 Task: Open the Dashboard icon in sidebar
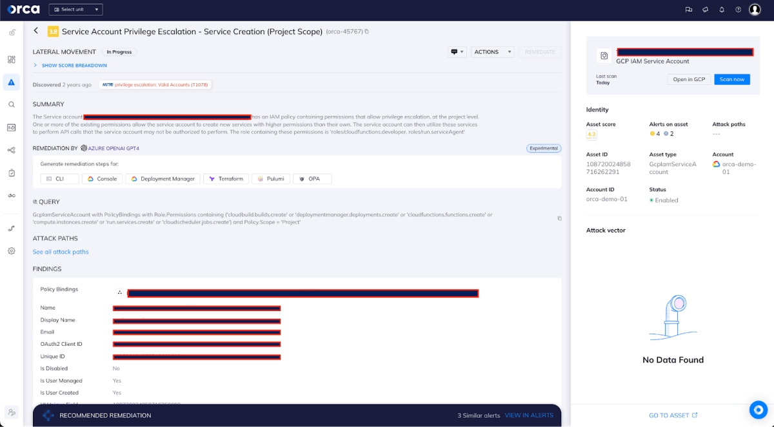point(12,59)
